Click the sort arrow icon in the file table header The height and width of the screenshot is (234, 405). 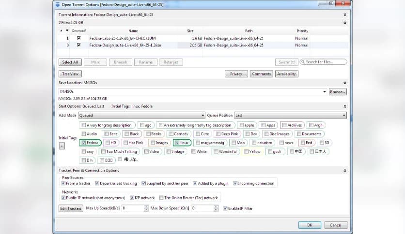click(x=67, y=30)
